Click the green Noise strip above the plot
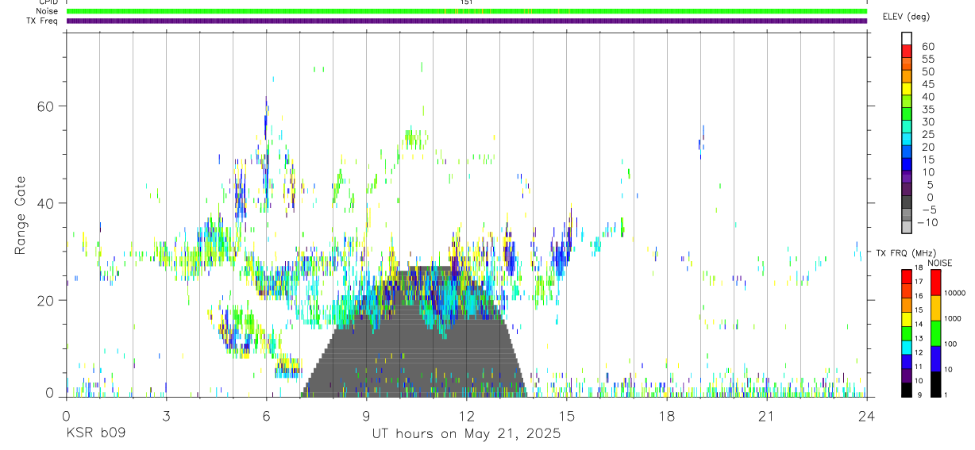The height and width of the screenshot is (450, 975). (466, 11)
